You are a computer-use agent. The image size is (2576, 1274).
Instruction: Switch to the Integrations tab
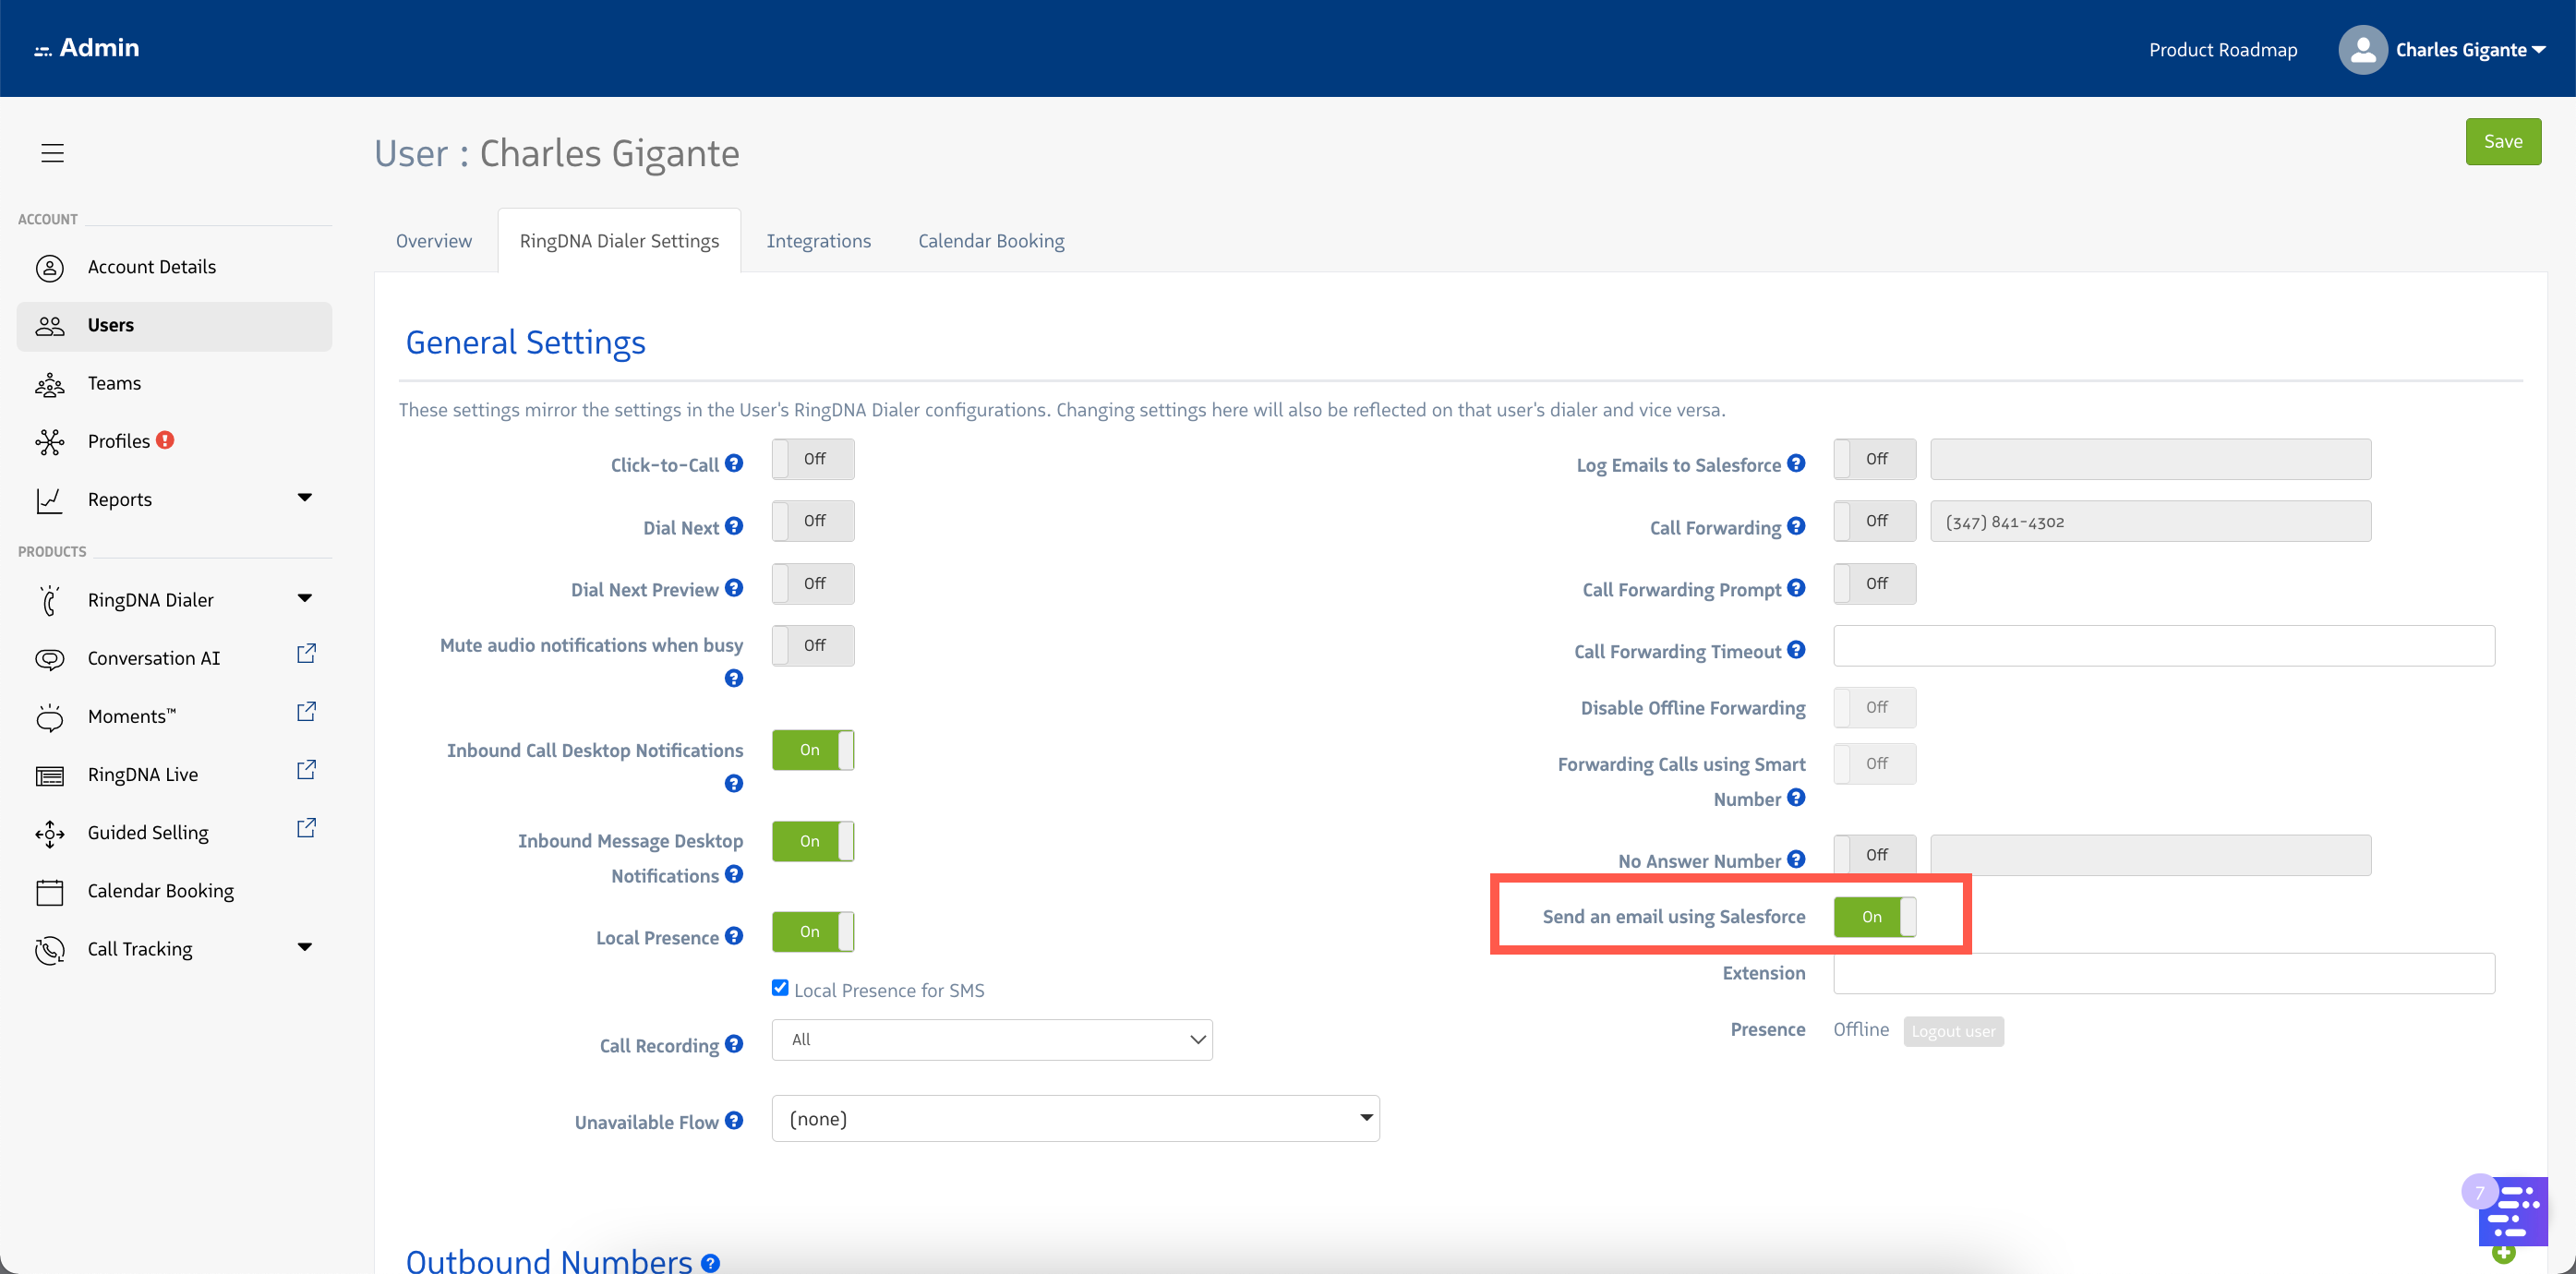tap(818, 241)
